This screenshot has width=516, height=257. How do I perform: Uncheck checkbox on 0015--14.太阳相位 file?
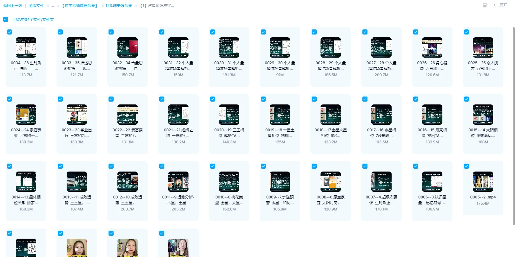pos(466,99)
